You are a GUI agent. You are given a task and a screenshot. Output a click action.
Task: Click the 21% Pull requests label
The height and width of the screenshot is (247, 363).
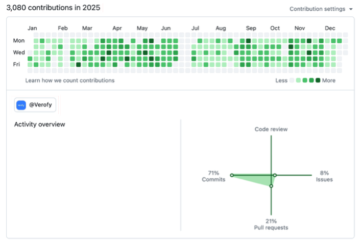tap(271, 225)
